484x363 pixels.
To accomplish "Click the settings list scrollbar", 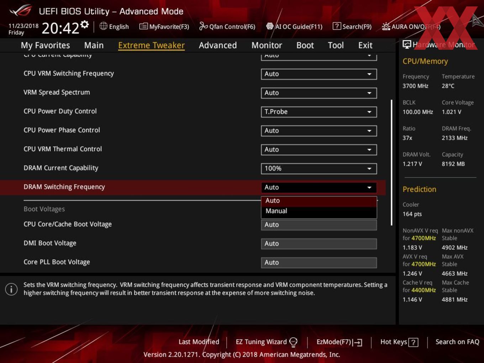I will click(391, 162).
